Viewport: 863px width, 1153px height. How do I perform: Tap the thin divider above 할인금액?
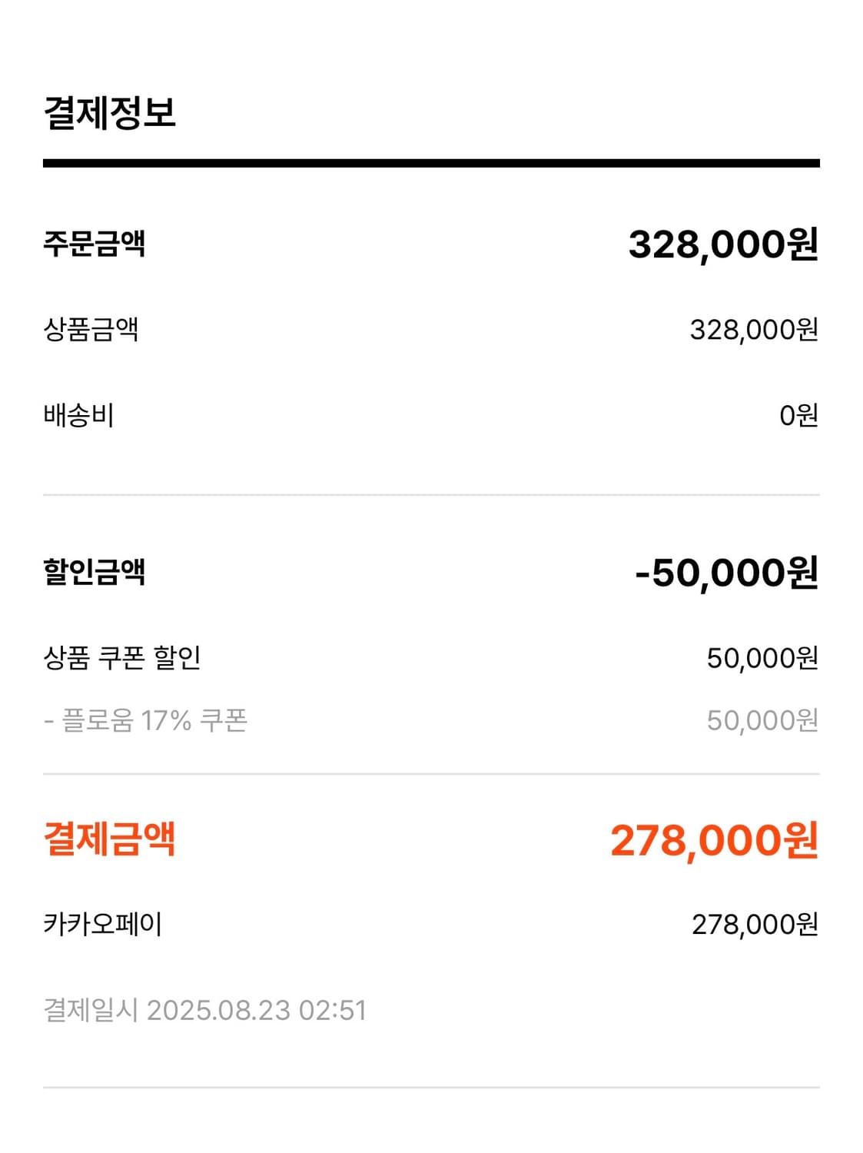click(431, 495)
